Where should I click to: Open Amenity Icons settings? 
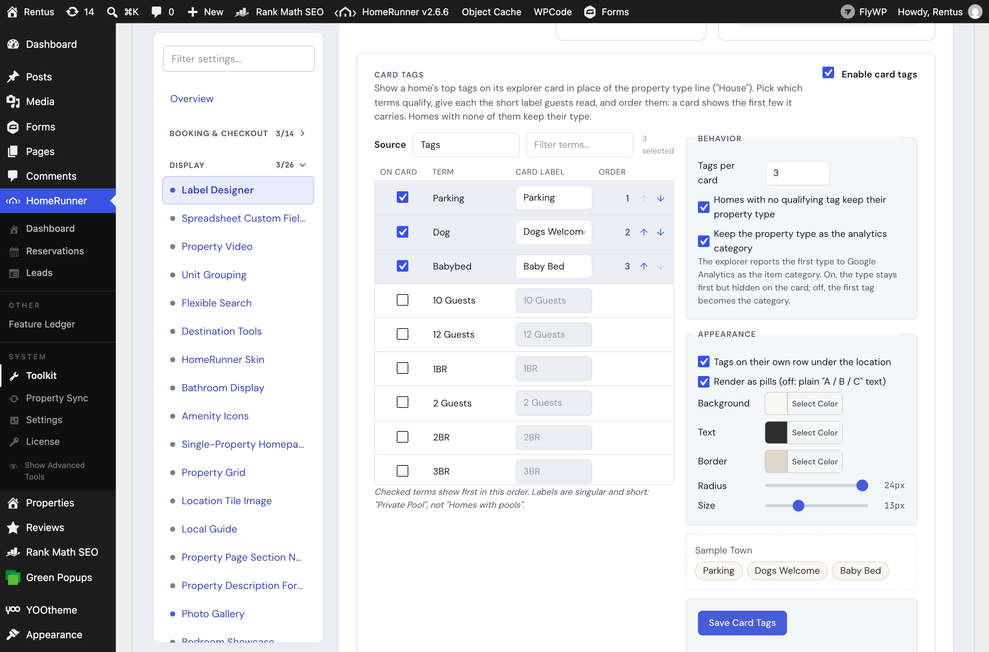click(x=215, y=416)
